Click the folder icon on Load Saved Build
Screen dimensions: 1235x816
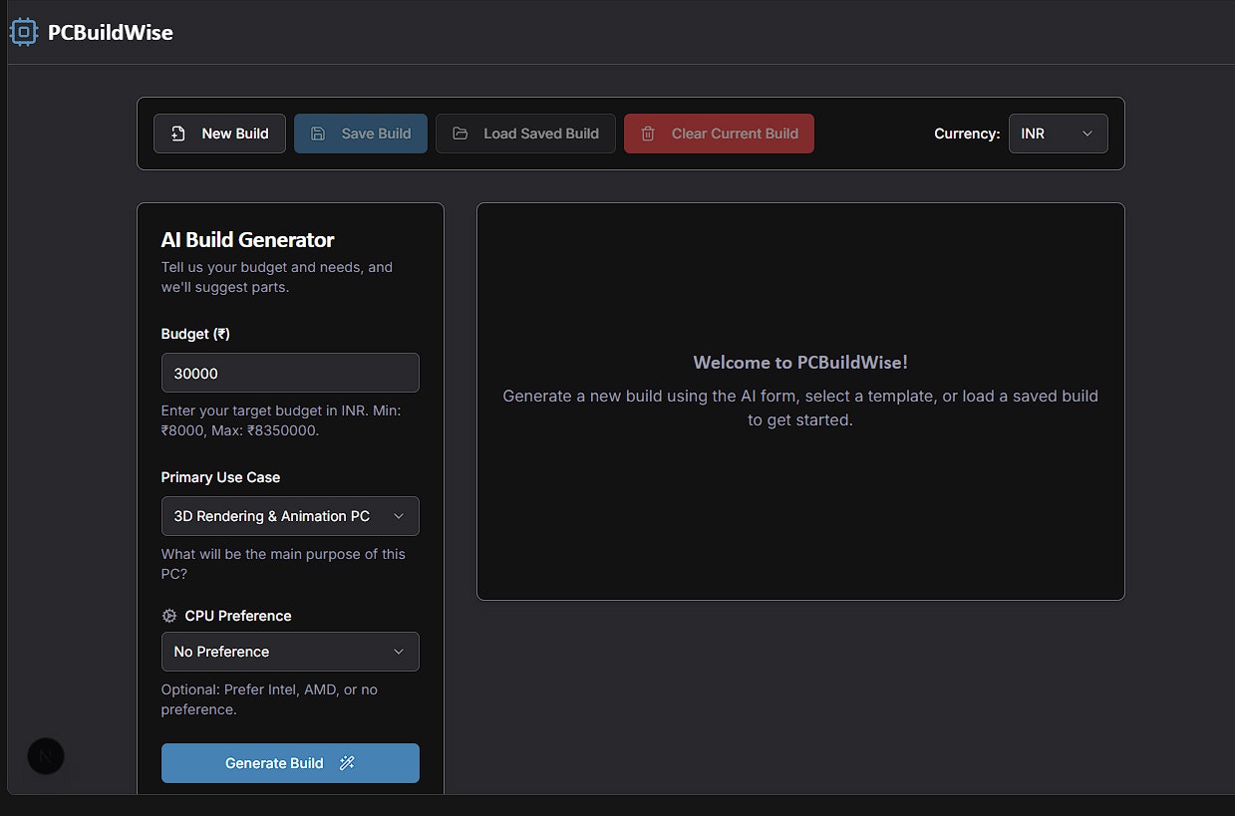tap(461, 134)
